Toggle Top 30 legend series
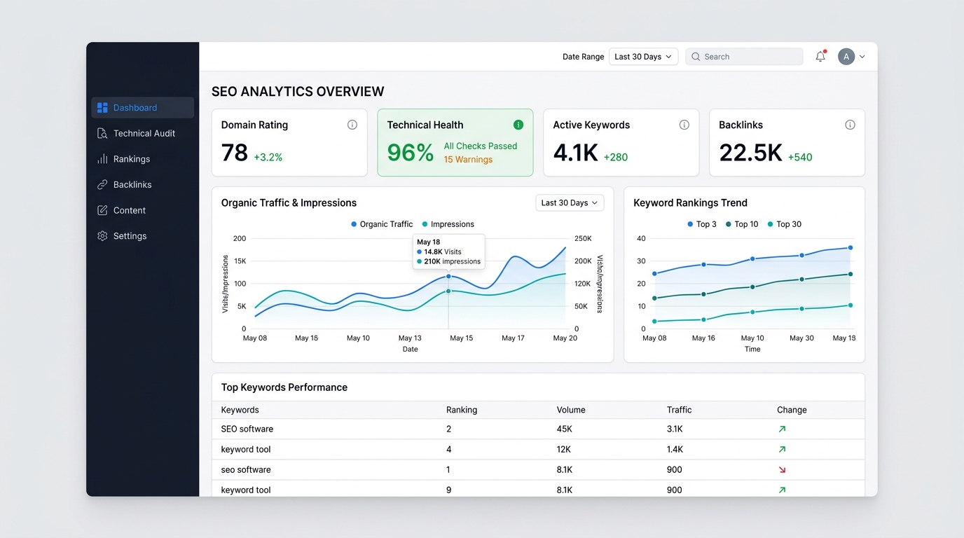This screenshot has width=964, height=538. tap(785, 224)
